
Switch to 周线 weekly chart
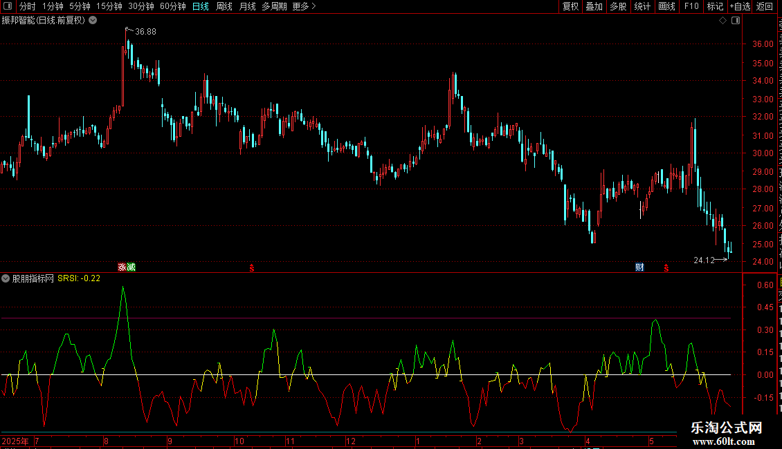pos(224,6)
